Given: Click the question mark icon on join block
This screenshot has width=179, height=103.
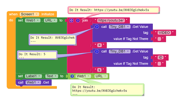Looking at the screenshot, I should 78,20.
